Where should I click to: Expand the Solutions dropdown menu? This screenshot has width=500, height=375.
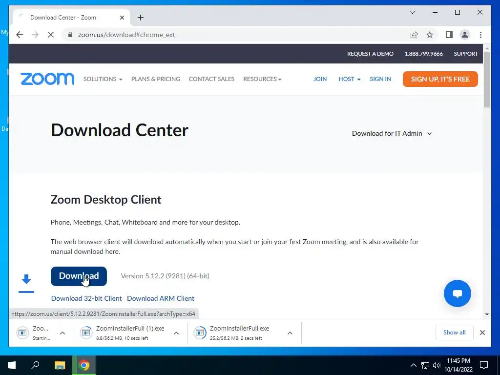point(103,79)
